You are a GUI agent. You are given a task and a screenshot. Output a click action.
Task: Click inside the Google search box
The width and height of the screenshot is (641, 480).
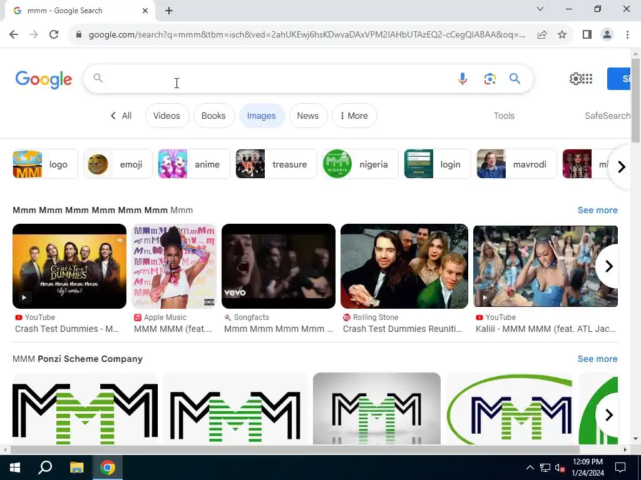coord(278,78)
